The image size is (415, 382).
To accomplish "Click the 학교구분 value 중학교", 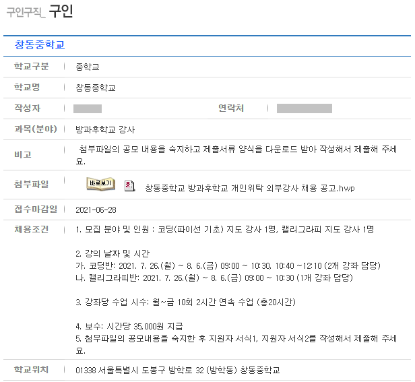I will click(88, 67).
